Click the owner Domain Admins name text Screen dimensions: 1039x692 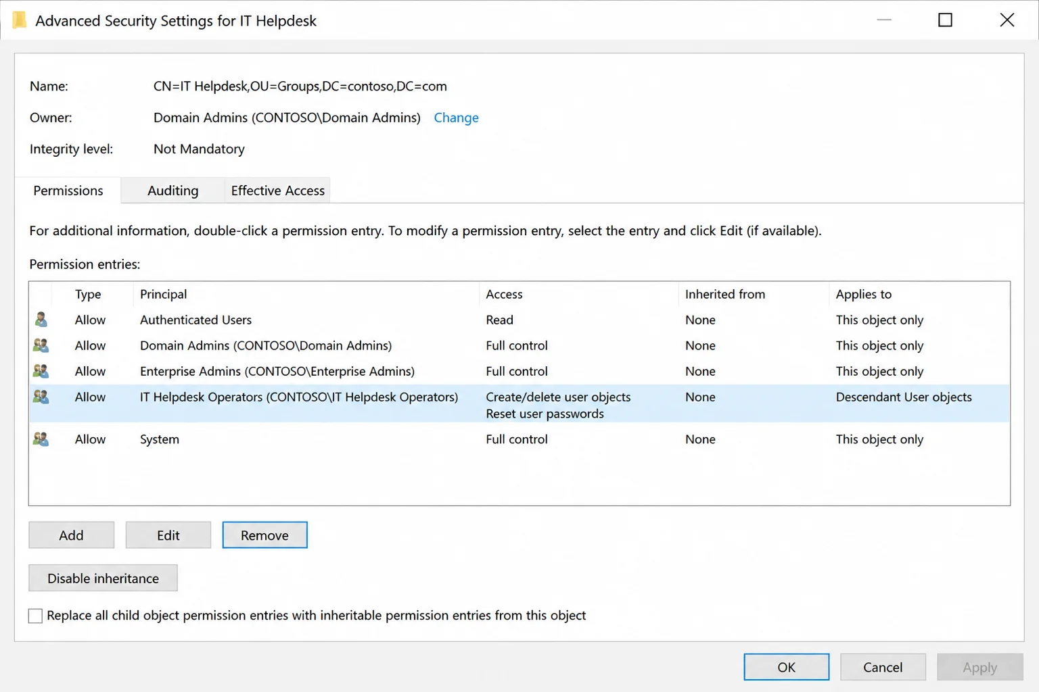287,118
